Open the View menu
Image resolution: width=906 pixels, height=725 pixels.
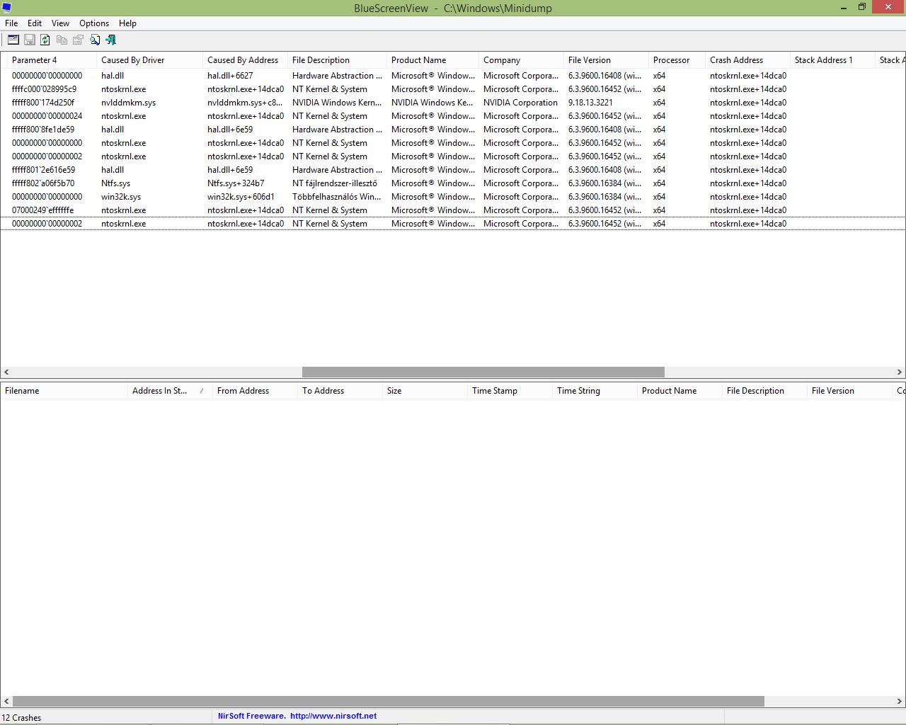(x=60, y=23)
